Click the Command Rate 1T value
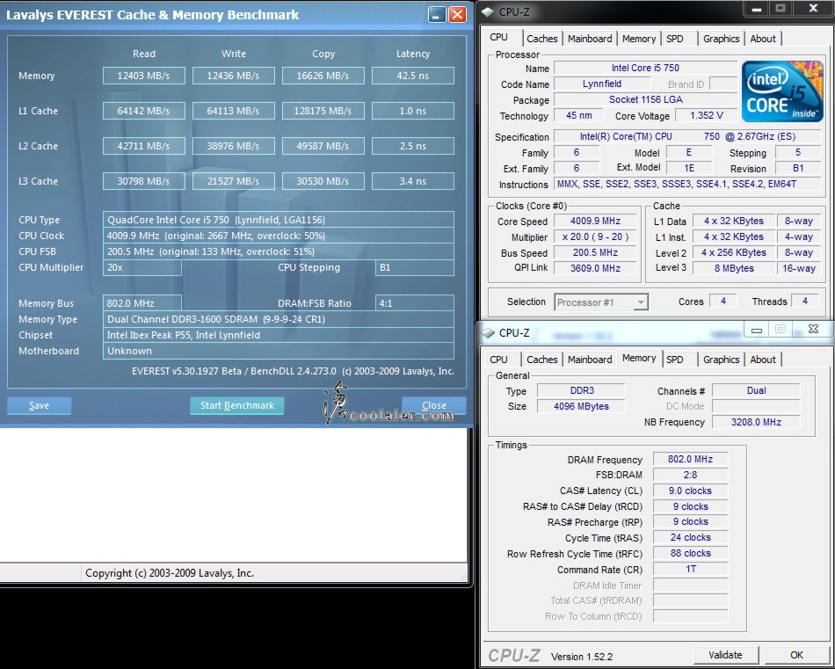This screenshot has width=835, height=669. pyautogui.click(x=690, y=570)
